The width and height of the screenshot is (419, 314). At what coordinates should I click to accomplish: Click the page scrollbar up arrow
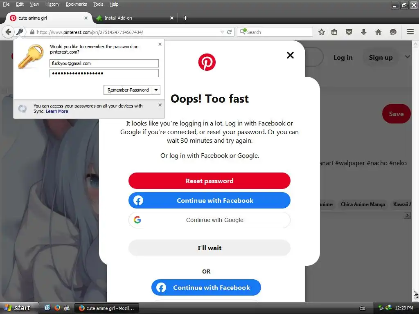[416, 44]
